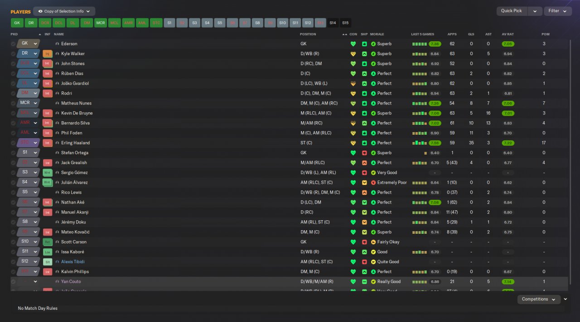The width and height of the screenshot is (580, 322).
Task: Open the S10 position dropdown for Scott Carson
Action: tap(29, 241)
